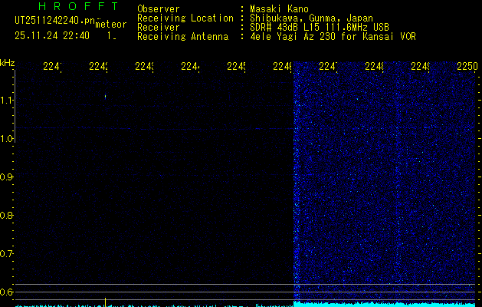
Task: Click the 2241 time axis label
Action: pos(52,66)
